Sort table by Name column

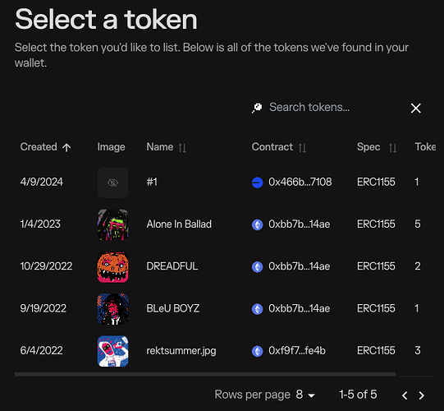(x=182, y=148)
